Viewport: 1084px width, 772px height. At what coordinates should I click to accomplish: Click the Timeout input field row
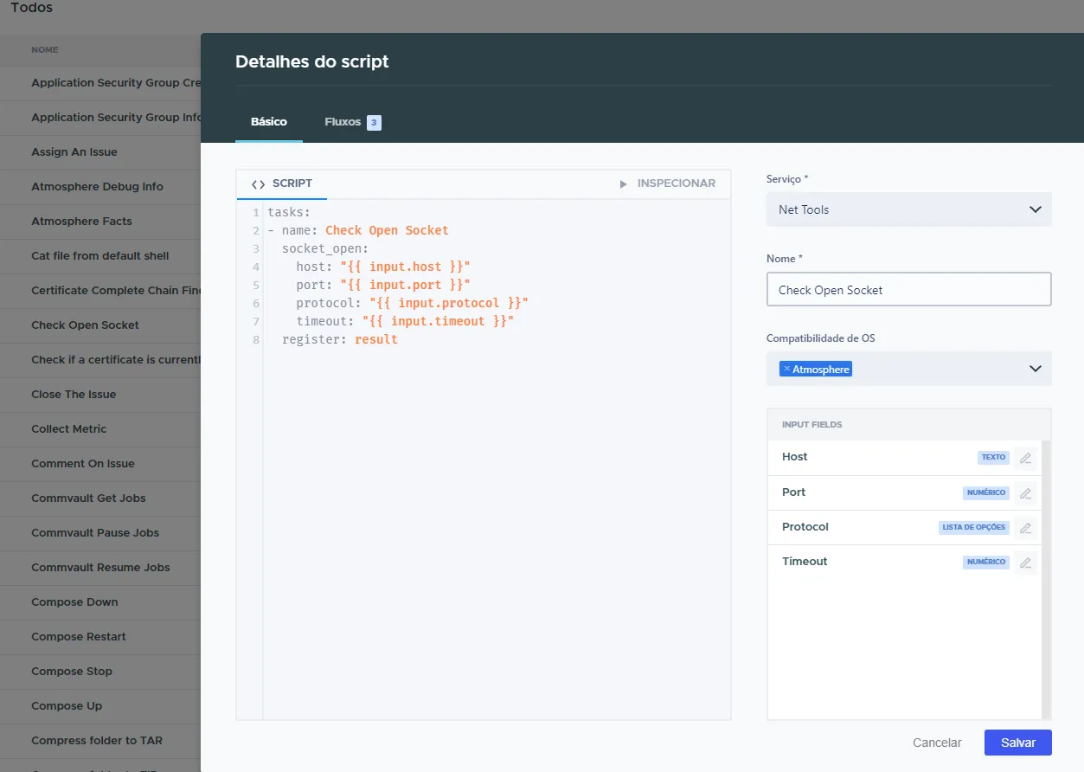tap(904, 562)
